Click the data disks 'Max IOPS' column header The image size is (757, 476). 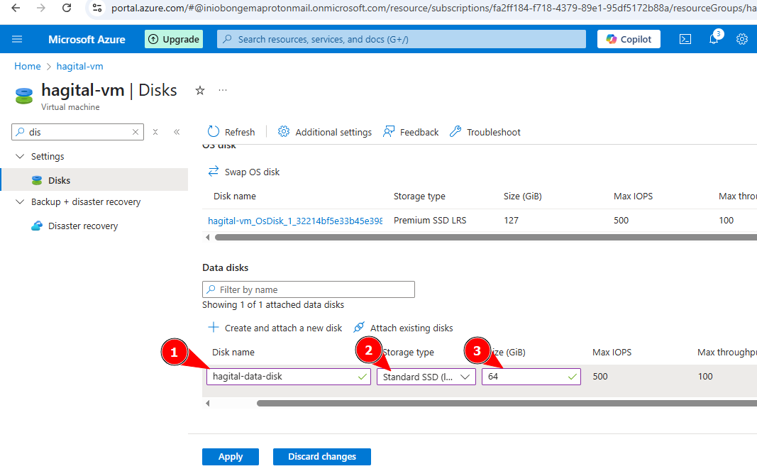click(612, 352)
